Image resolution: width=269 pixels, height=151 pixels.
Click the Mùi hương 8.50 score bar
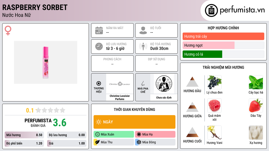24,135
